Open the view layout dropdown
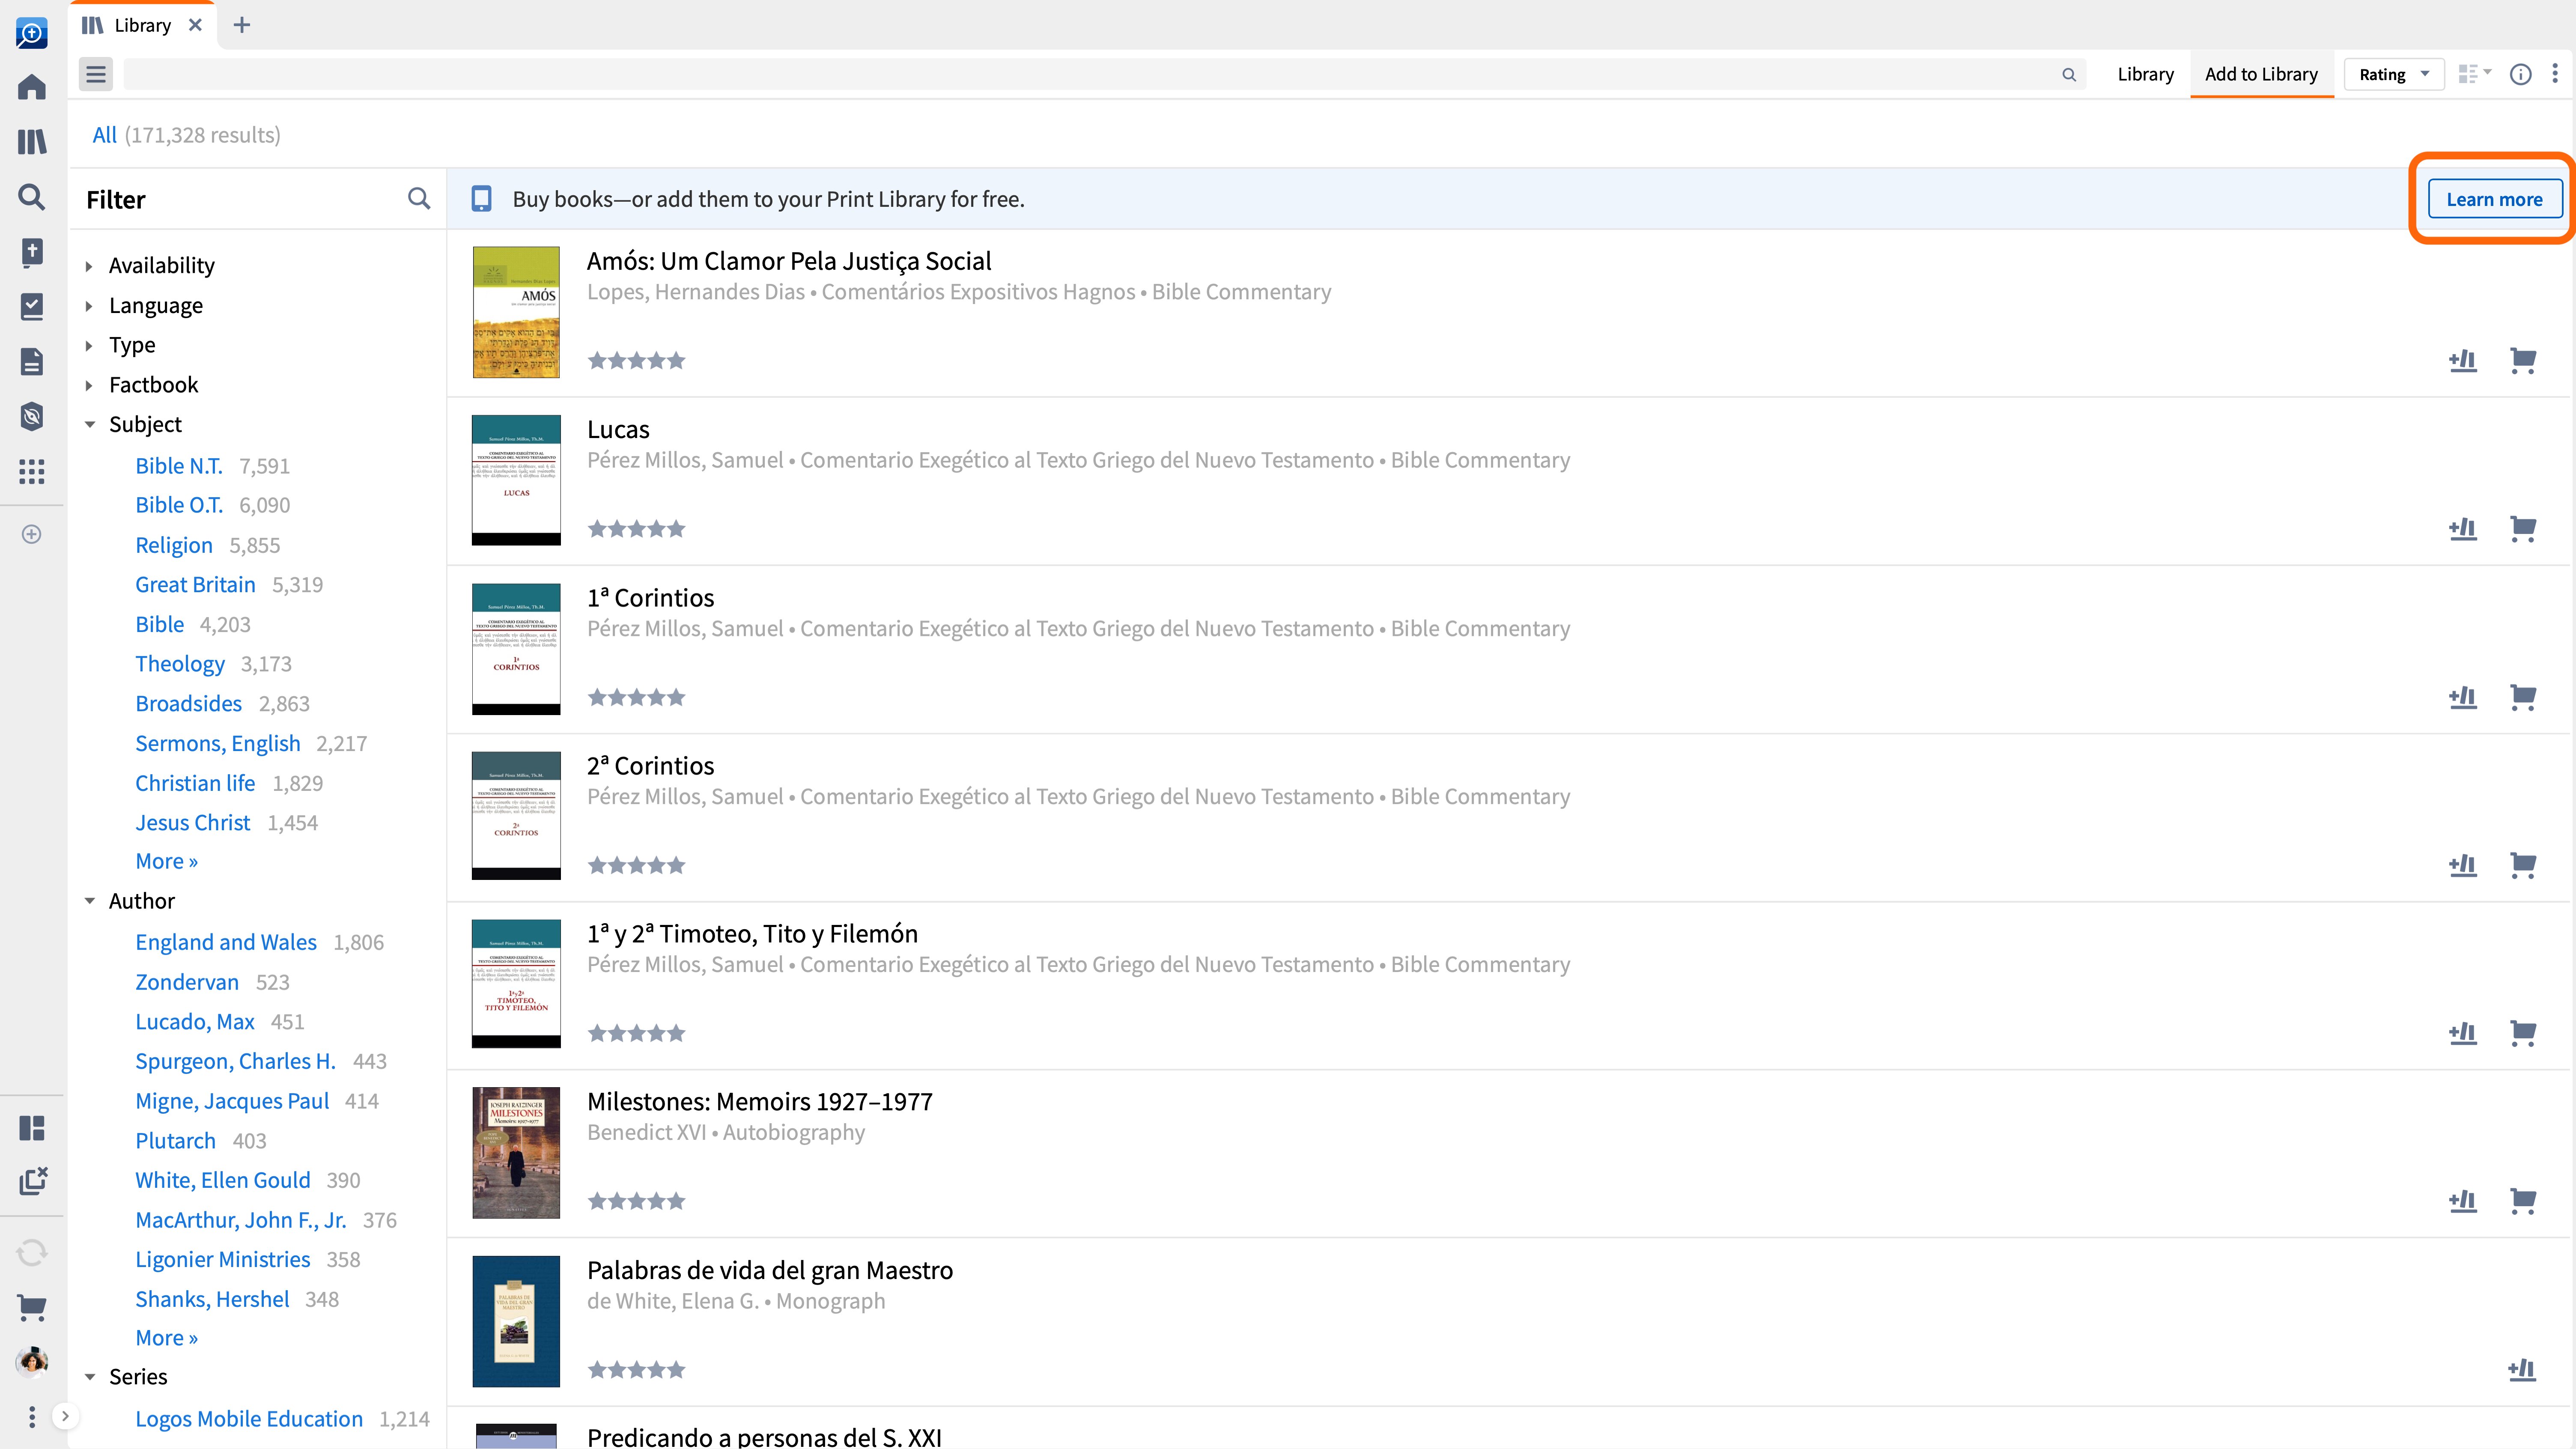 point(2475,74)
